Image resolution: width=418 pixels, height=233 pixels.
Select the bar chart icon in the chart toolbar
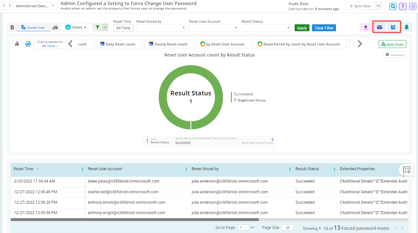tap(17, 44)
